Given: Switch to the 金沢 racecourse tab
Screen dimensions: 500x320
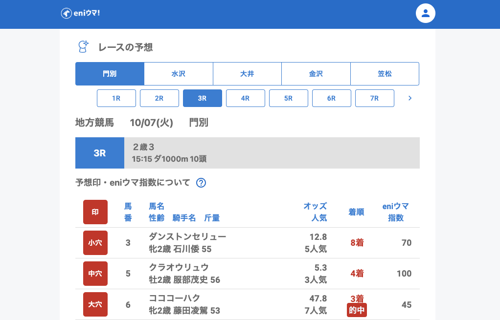Looking at the screenshot, I should pos(316,74).
